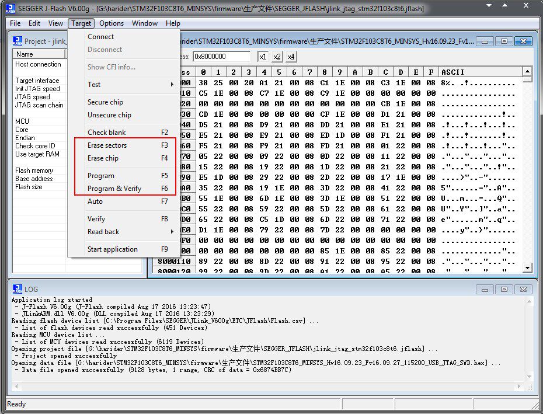Click the main window close button

(x=526, y=5)
